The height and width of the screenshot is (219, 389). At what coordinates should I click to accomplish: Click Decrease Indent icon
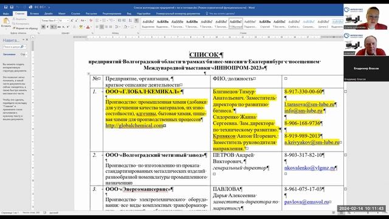[x=120, y=21]
